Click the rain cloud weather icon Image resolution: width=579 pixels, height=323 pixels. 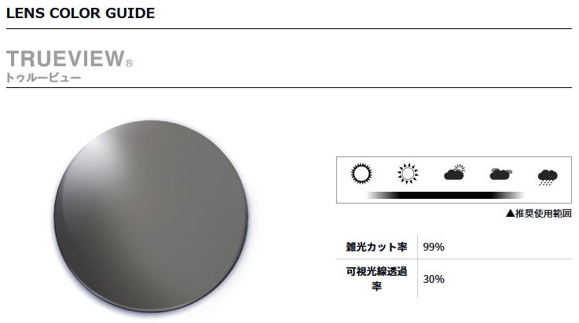548,176
